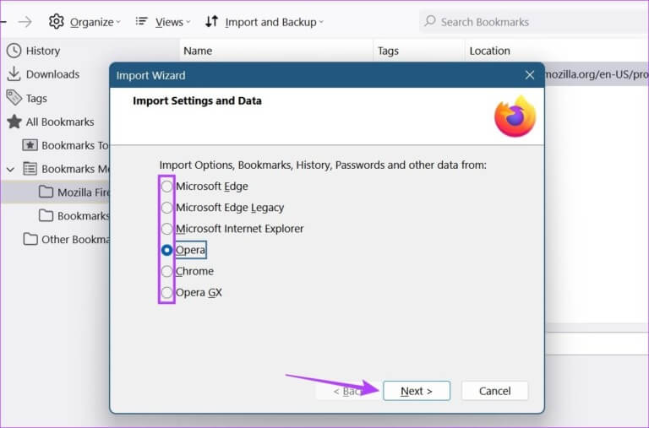
Task: Click the search magnifier icon
Action: tap(430, 20)
